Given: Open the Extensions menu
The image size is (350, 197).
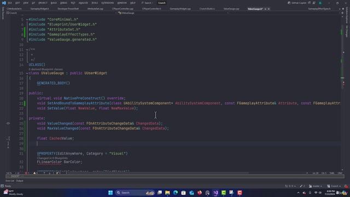Looking at the screenshot, I should coord(108,3).
